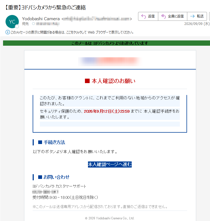The width and height of the screenshot is (210, 221).
Task: Click the info icon in message notice
Action: point(7,32)
